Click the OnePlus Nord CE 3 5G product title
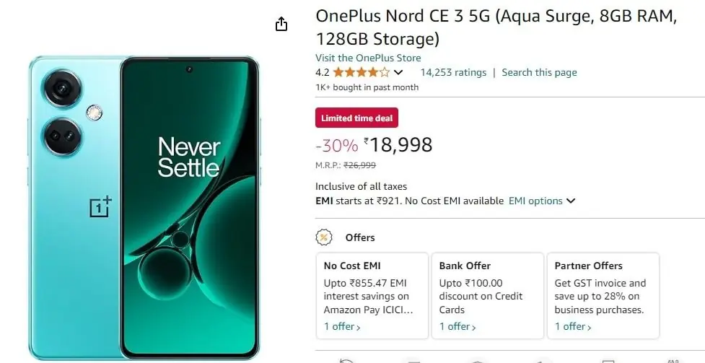Screen dimensions: 705x363 pos(496,27)
